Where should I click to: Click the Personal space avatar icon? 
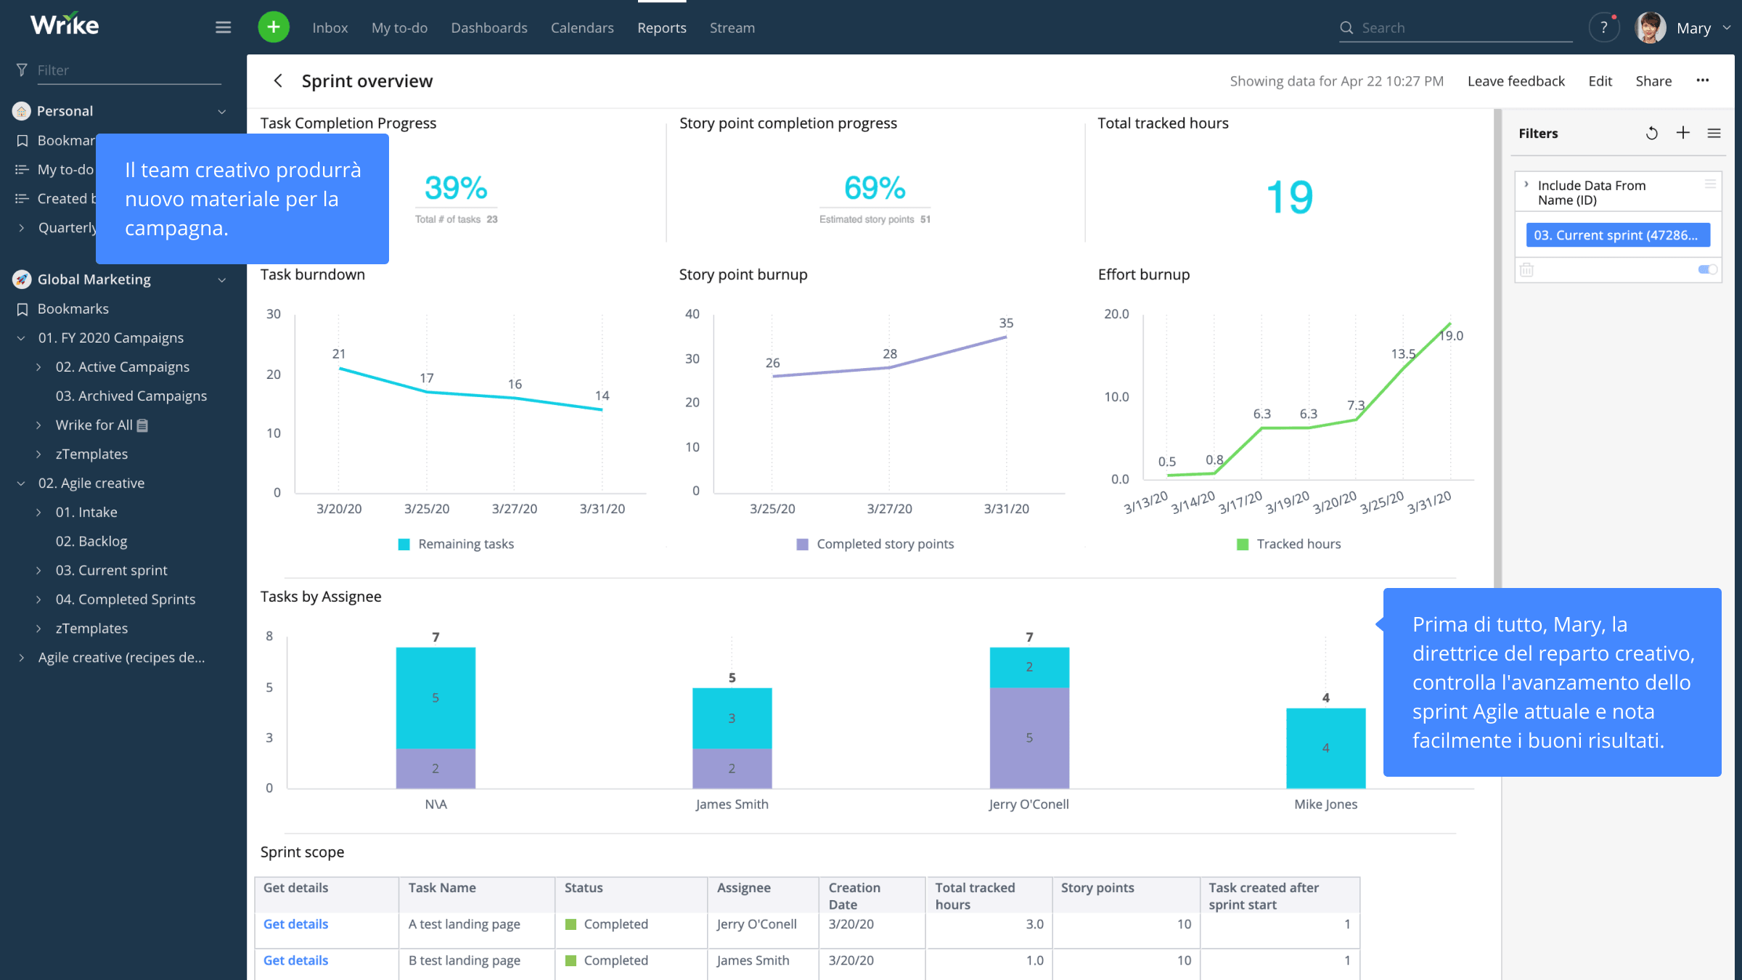coord(22,111)
